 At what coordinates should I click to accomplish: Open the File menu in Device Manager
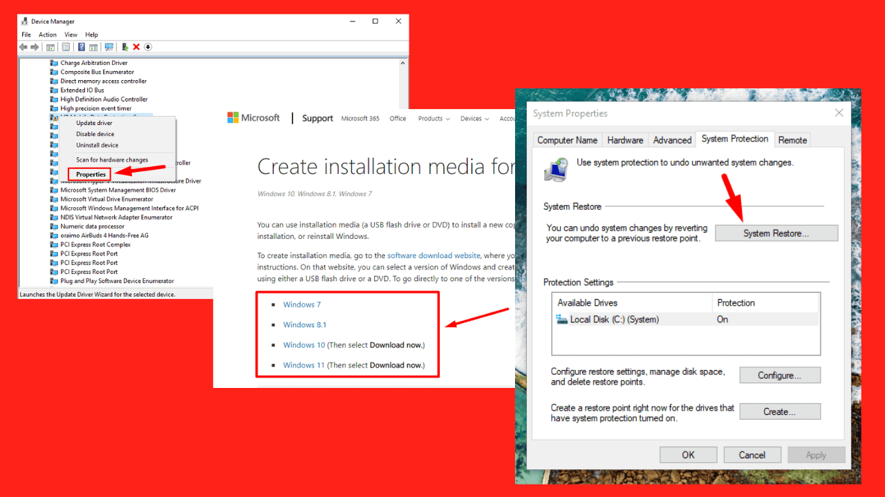tap(26, 35)
